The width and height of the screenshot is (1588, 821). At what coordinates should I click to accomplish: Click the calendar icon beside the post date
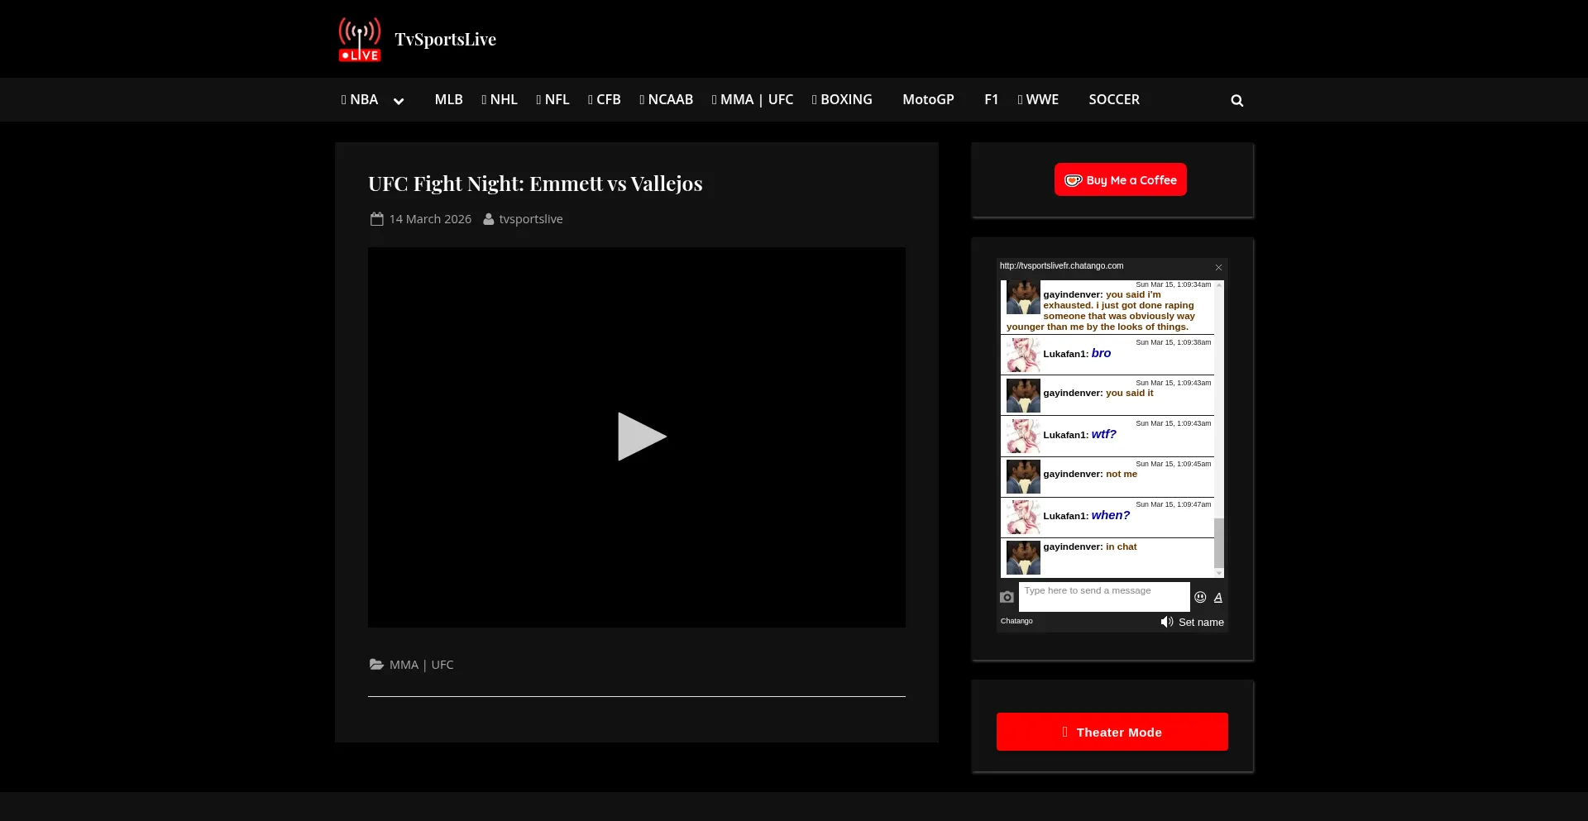(377, 219)
